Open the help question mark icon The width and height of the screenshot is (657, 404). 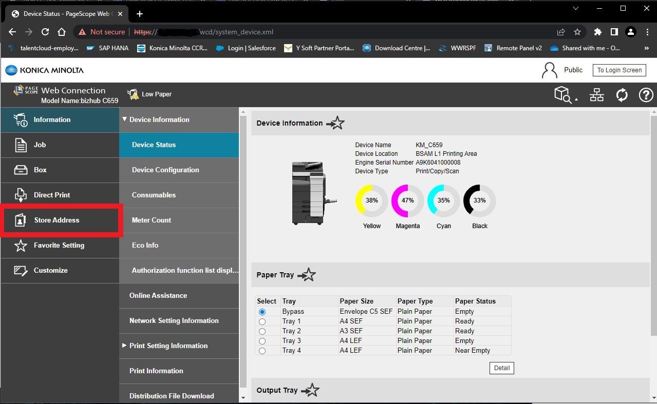point(646,95)
